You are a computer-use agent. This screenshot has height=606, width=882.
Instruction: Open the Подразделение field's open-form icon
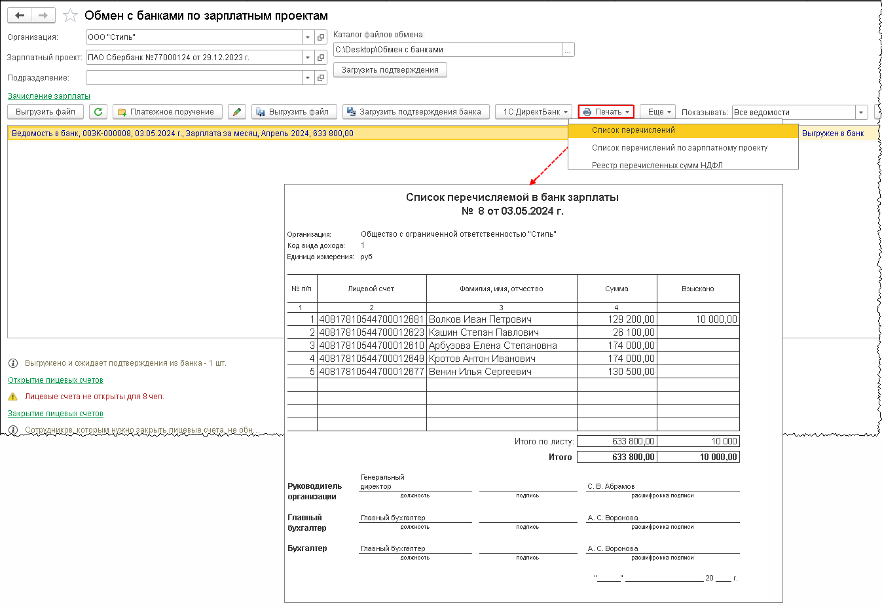click(x=321, y=78)
